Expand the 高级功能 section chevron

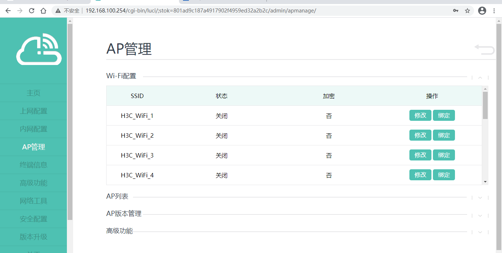[x=480, y=232]
